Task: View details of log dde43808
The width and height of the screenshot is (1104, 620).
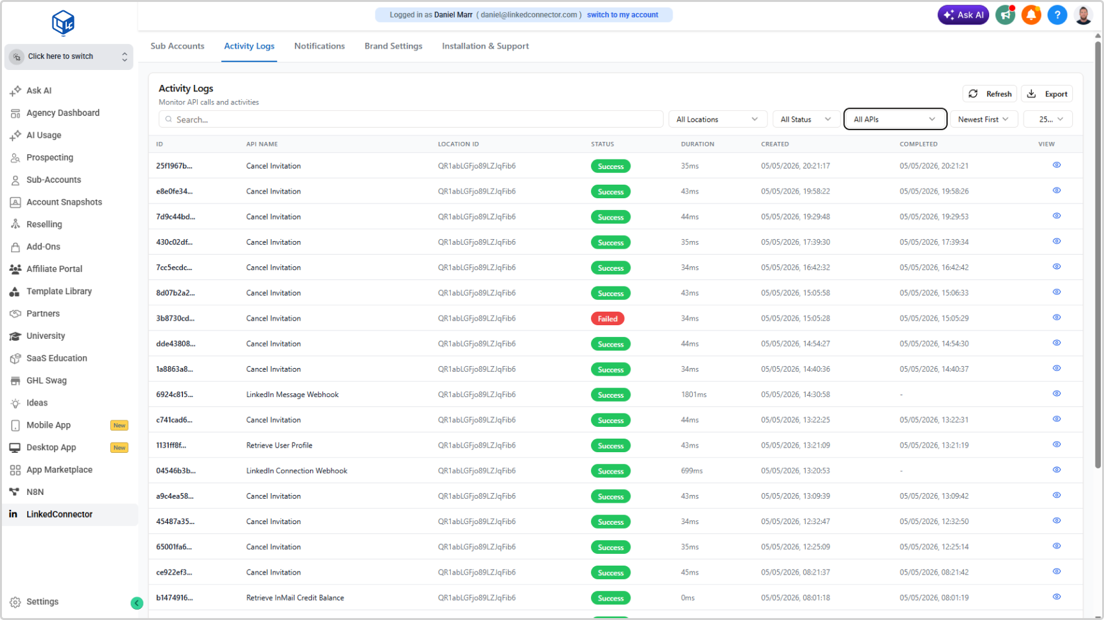Action: [x=1057, y=343]
